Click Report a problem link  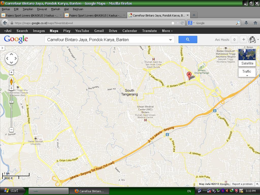pyautogui.click(x=242, y=184)
